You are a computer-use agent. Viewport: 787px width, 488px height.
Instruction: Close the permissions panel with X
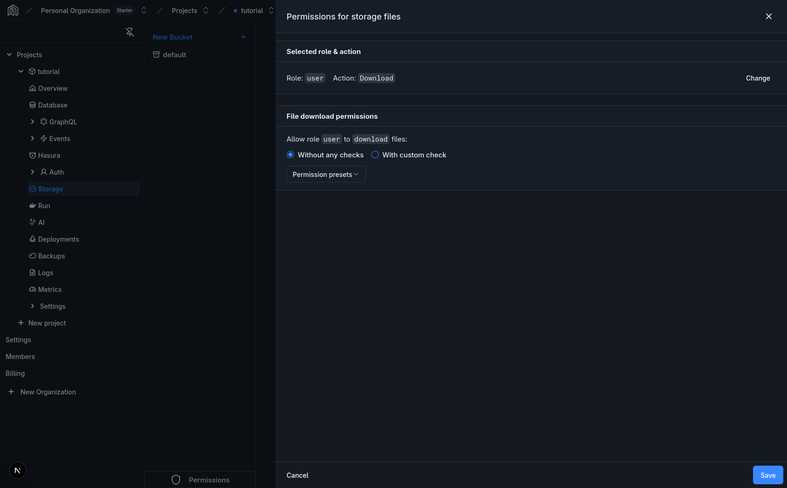[769, 16]
